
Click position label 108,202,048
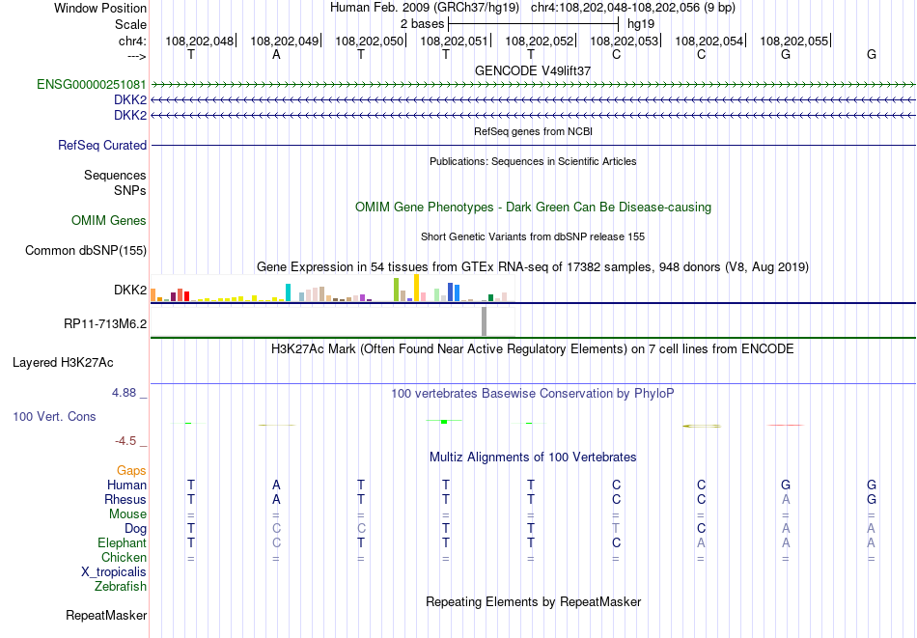(x=199, y=41)
